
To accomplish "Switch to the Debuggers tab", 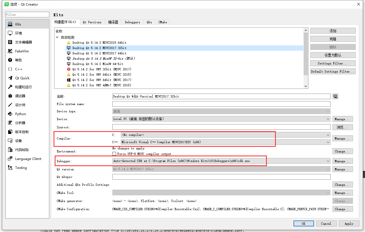I will [132, 22].
